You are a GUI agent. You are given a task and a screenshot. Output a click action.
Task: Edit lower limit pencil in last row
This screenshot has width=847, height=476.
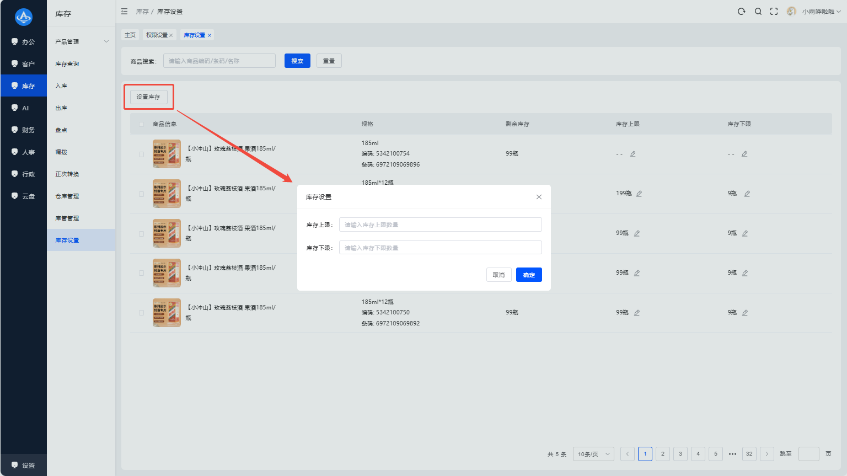pos(745,313)
